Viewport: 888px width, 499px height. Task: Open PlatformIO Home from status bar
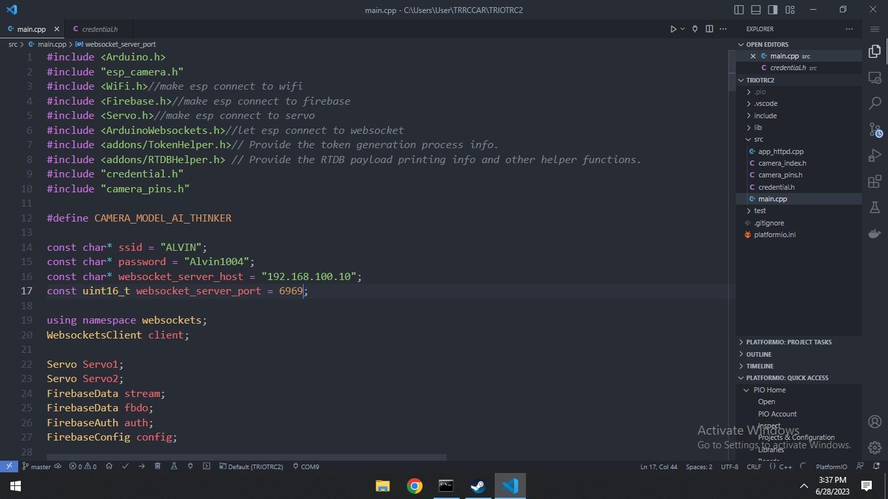[109, 467]
